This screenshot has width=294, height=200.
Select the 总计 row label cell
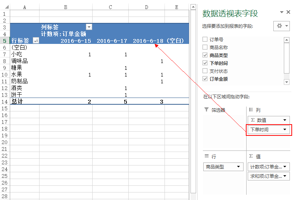tap(25, 101)
